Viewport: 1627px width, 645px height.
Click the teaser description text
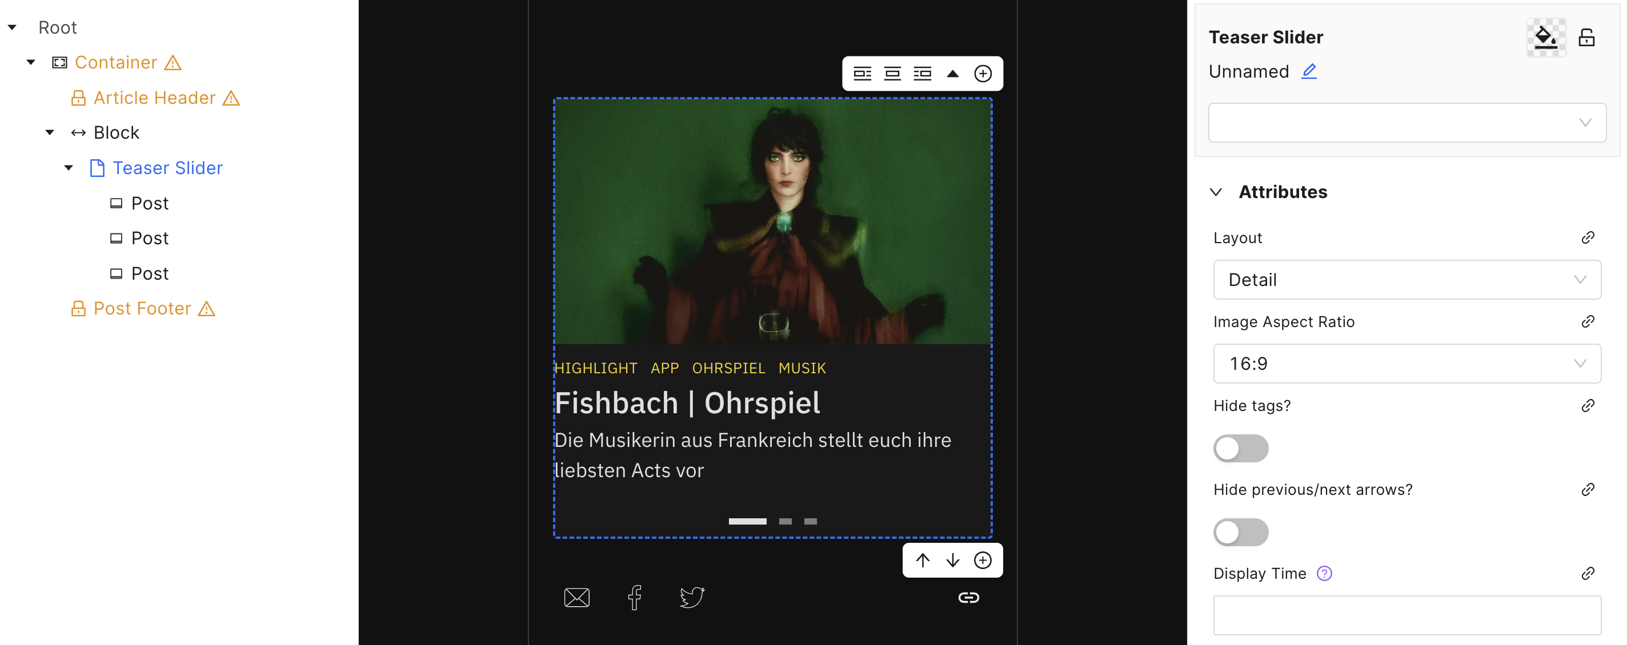point(753,455)
